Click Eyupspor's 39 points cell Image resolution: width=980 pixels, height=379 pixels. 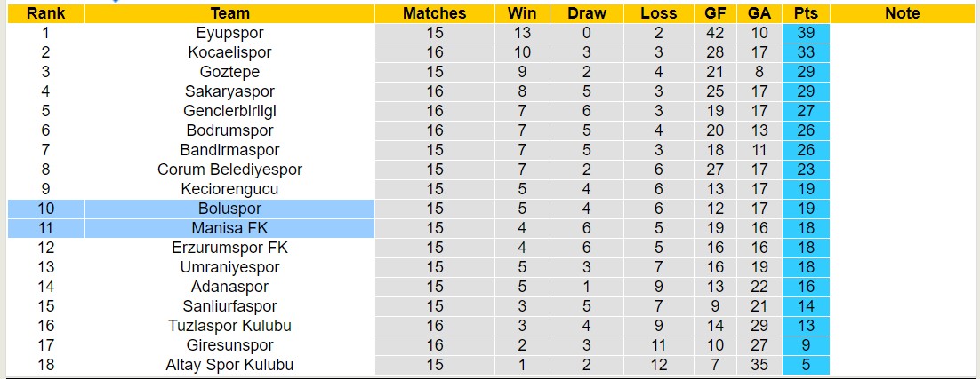(807, 33)
